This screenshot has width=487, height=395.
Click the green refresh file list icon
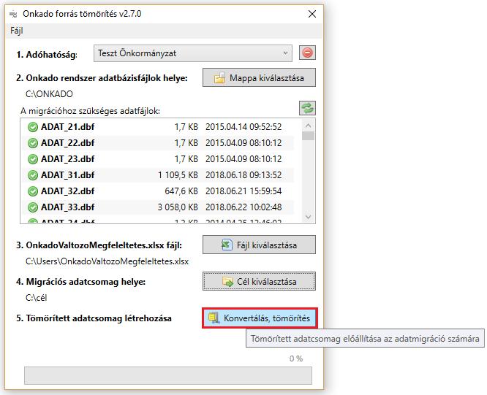tap(307, 108)
